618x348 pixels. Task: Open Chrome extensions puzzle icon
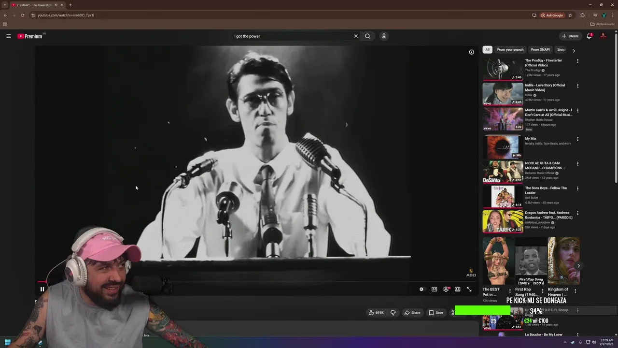click(x=582, y=15)
